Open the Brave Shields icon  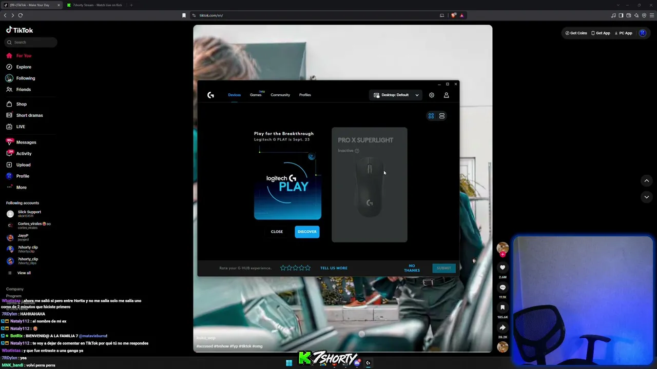pyautogui.click(x=454, y=15)
